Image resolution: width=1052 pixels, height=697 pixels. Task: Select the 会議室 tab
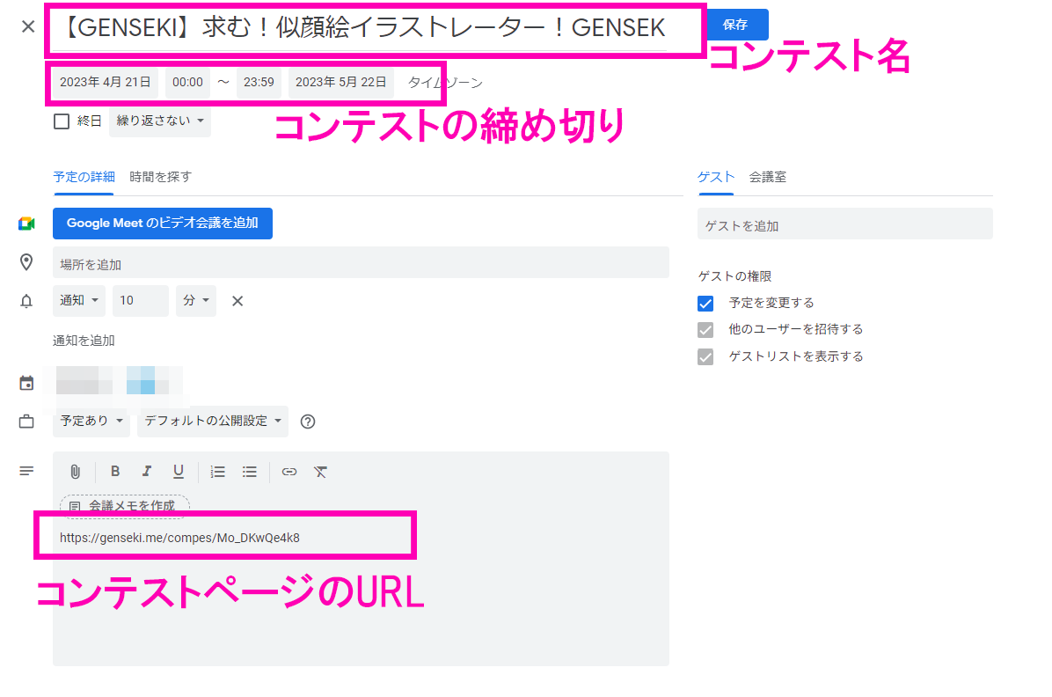tap(768, 177)
